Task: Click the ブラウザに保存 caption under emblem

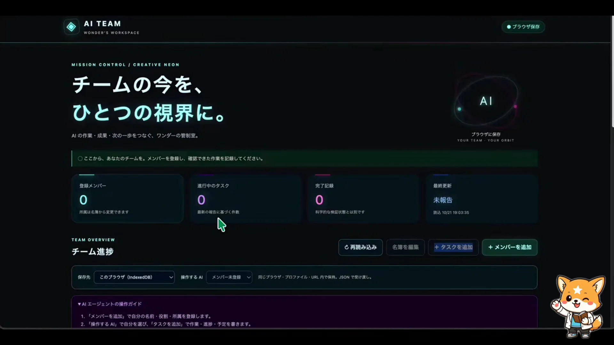Action: click(486, 134)
